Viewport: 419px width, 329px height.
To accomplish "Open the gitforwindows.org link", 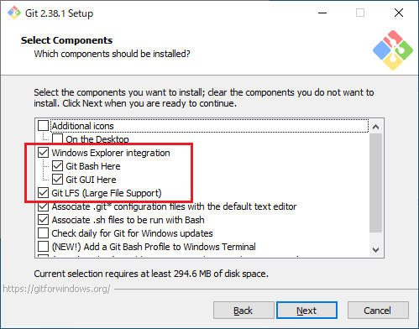I will 56,289.
